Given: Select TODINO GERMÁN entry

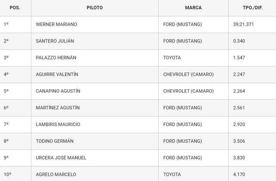Looking at the screenshot, I should click(x=55, y=141).
